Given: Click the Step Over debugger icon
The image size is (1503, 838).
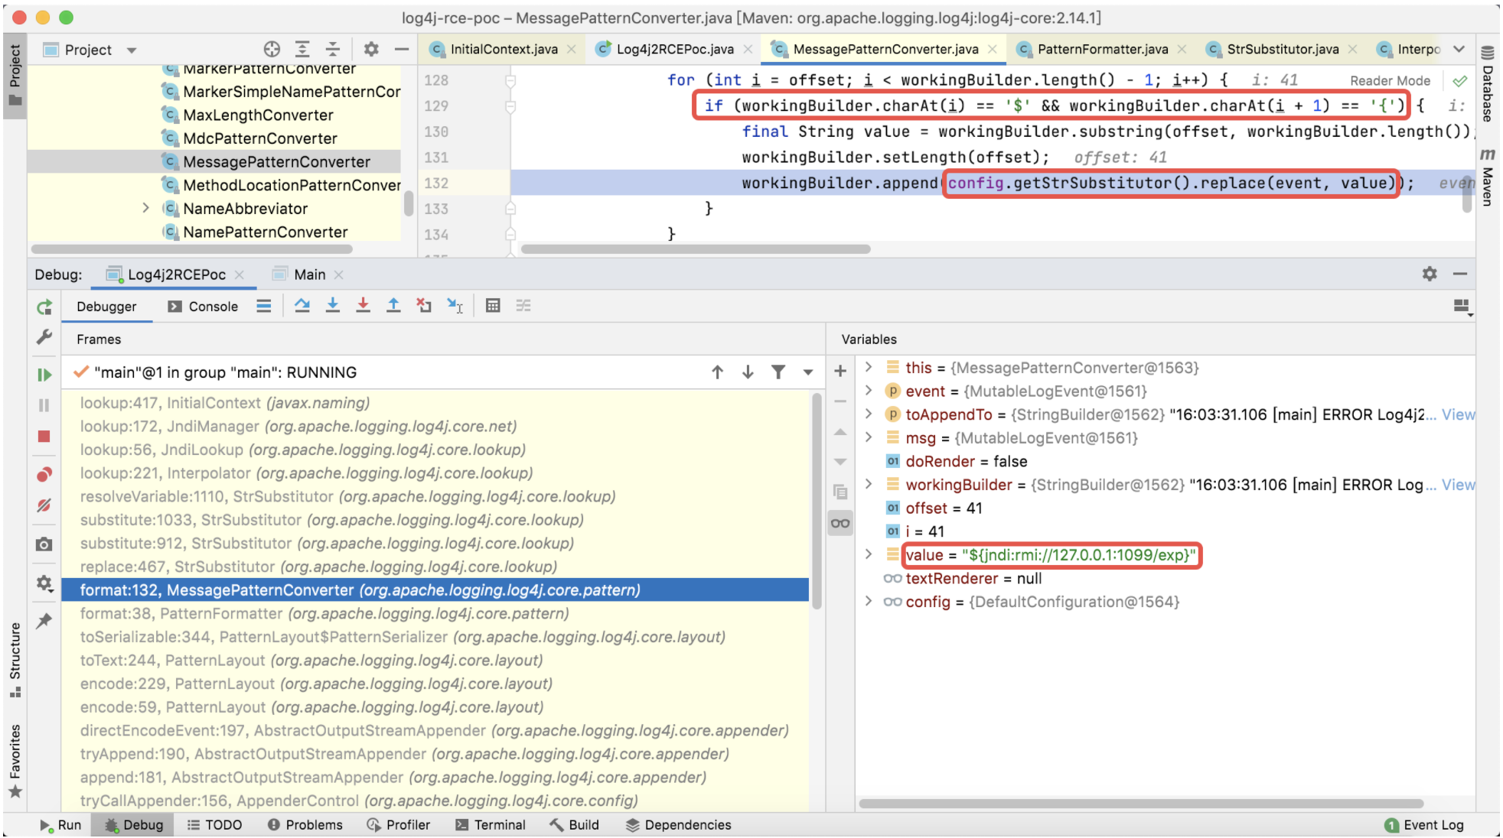Looking at the screenshot, I should pyautogui.click(x=302, y=306).
